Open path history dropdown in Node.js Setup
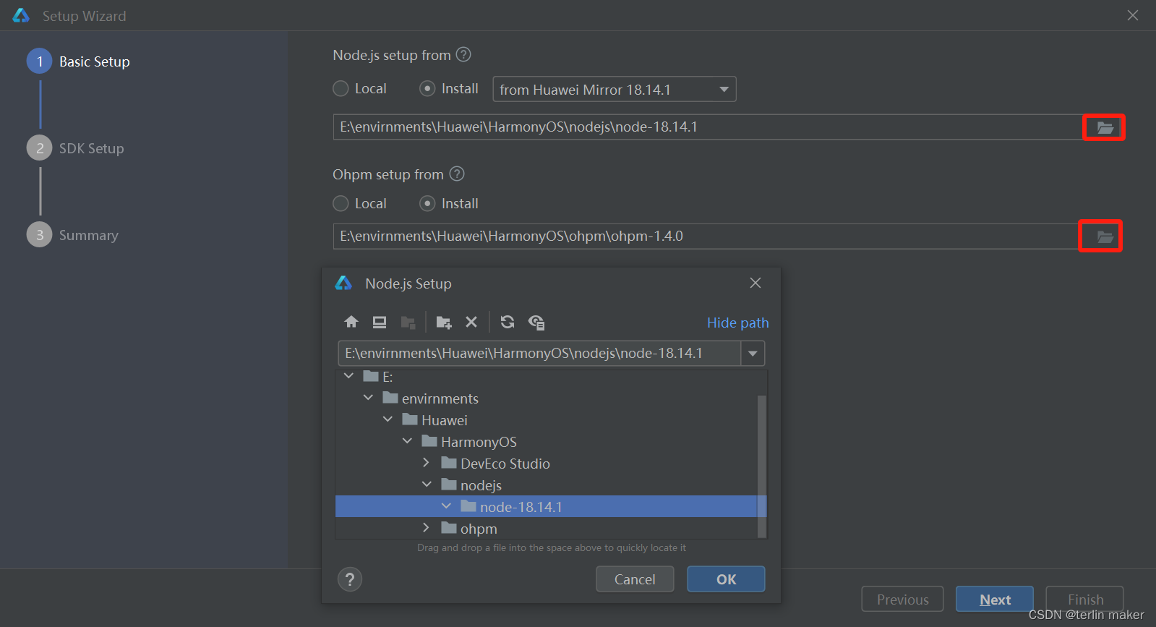Viewport: 1156px width, 627px height. click(753, 354)
